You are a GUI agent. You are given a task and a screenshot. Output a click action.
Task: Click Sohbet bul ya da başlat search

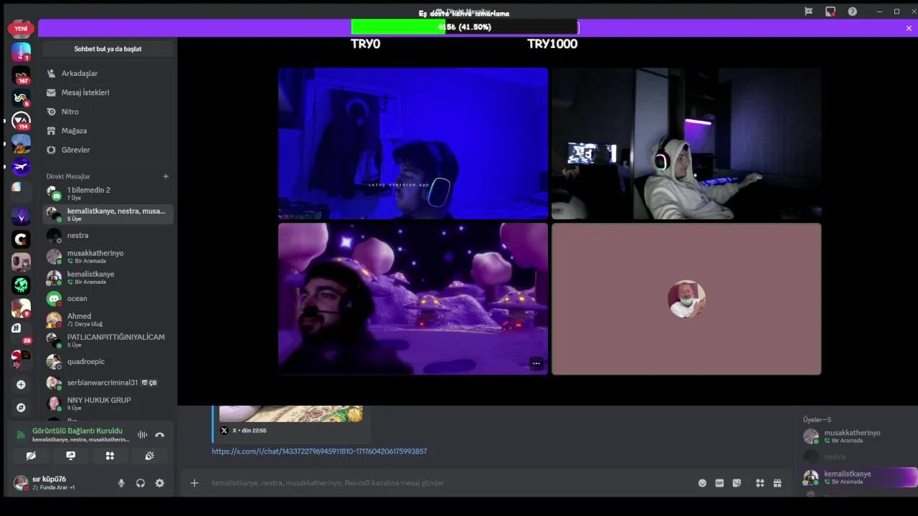[108, 49]
